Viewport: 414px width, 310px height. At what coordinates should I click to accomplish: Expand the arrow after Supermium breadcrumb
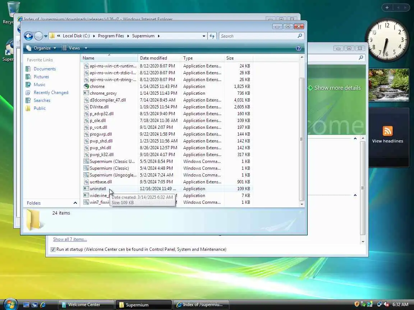pos(159,36)
